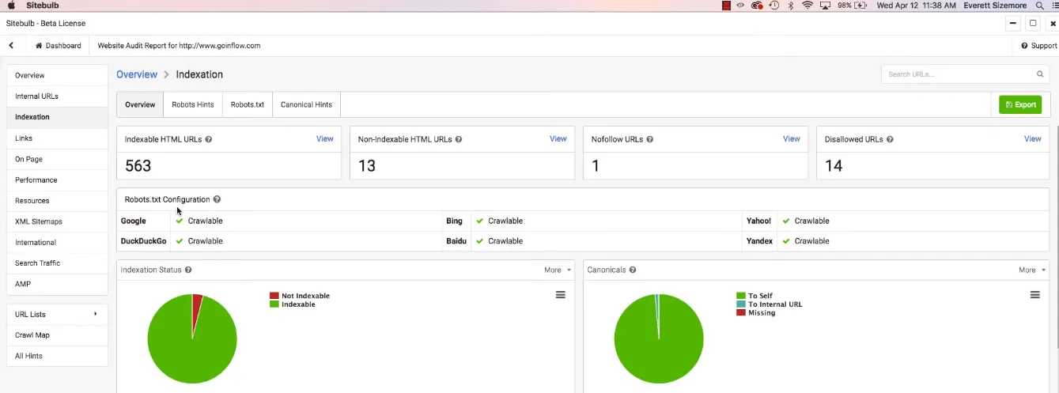This screenshot has height=393, width=1059.
Task: Click help icon next to Disallowed URLs
Action: point(890,139)
